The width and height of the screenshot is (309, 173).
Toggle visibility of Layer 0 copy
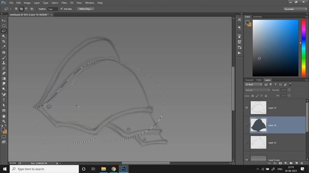point(247,160)
